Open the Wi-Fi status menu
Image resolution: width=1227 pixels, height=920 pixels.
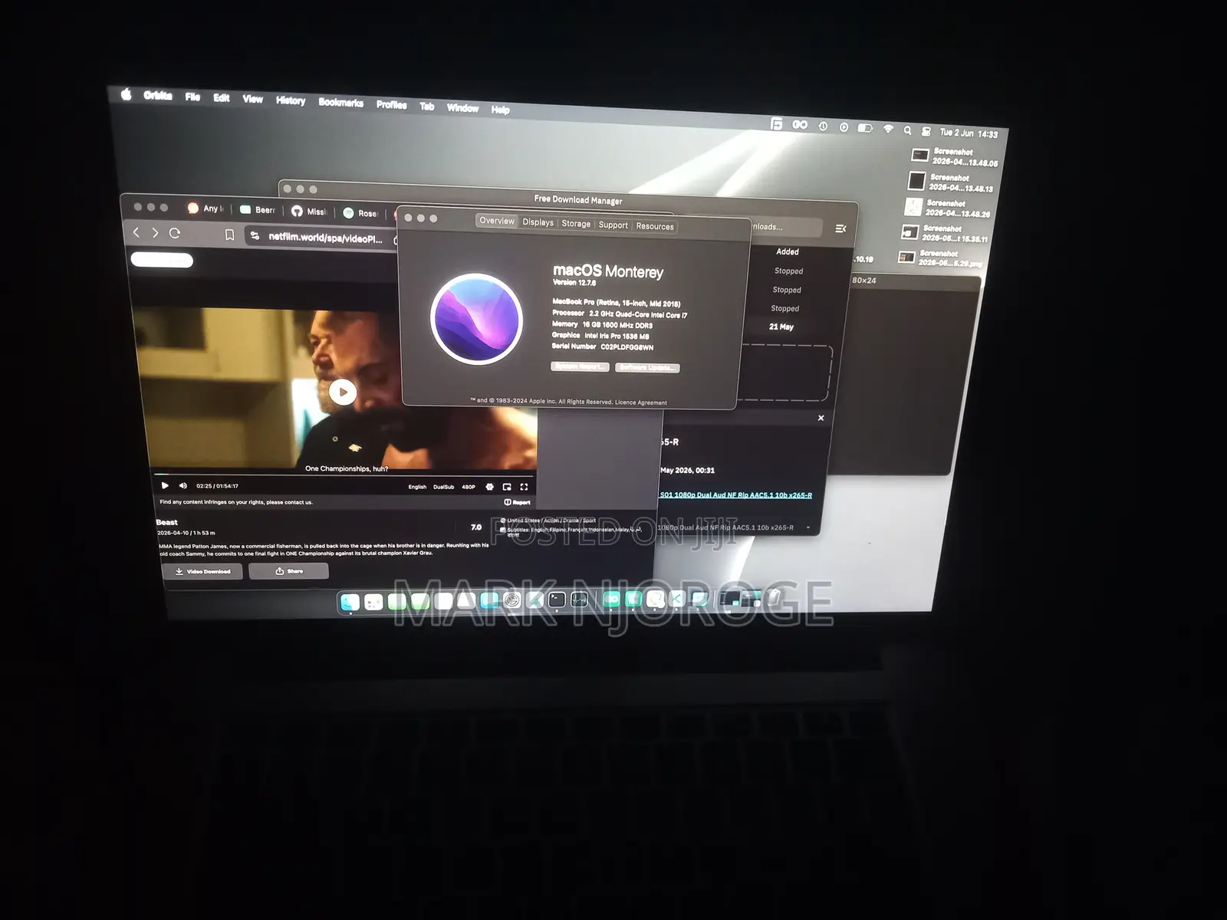888,129
